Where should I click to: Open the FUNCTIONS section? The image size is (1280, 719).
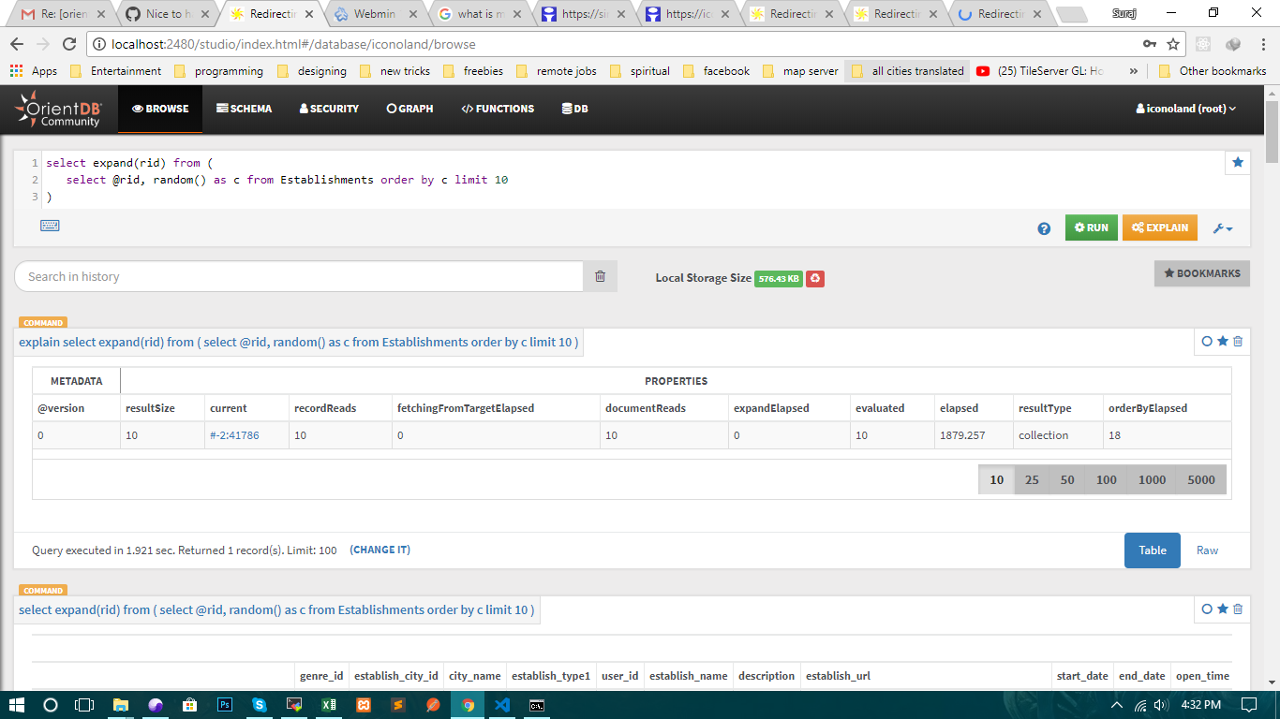point(498,109)
